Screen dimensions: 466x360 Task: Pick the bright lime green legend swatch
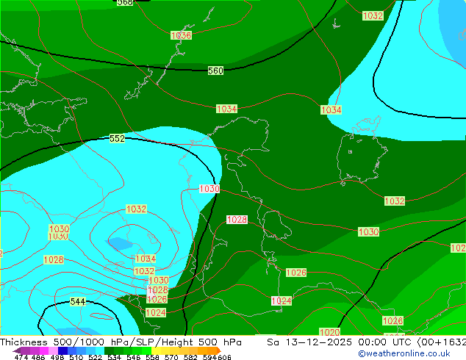click(146, 350)
